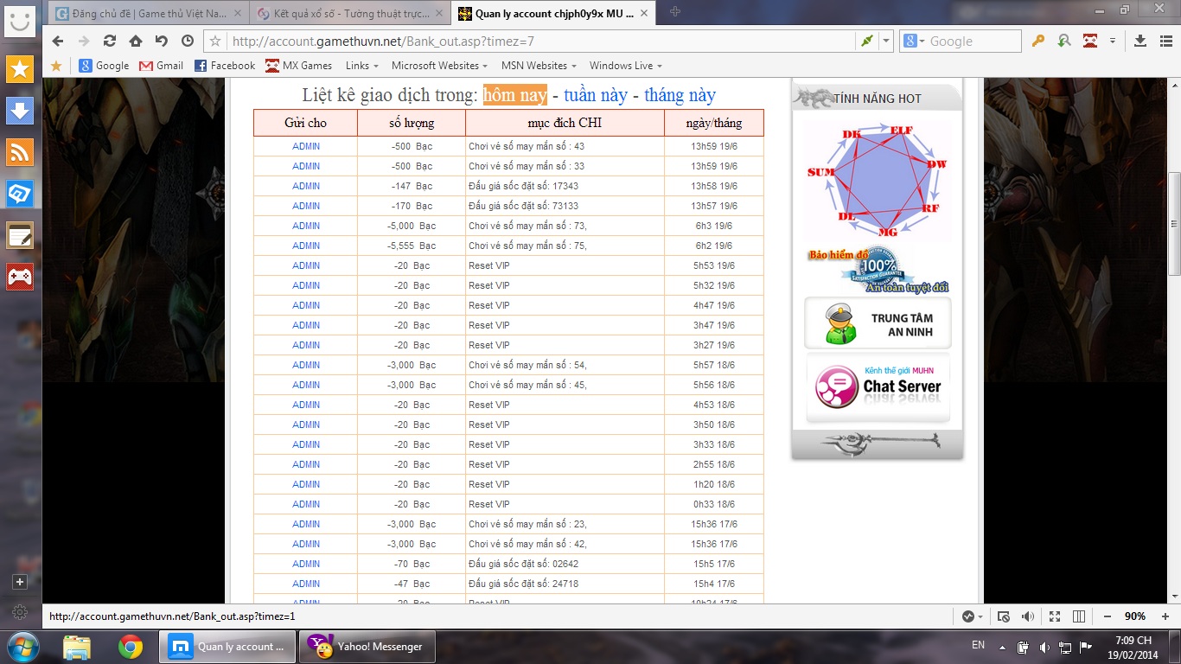Go forward to the next page
This screenshot has height=664, width=1181.
pyautogui.click(x=84, y=41)
